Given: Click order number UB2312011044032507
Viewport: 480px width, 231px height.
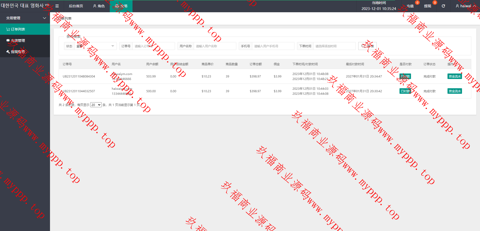Looking at the screenshot, I should [x=79, y=91].
